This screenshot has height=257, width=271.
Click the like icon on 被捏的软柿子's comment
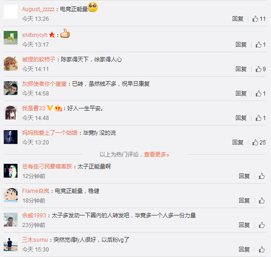(259, 69)
